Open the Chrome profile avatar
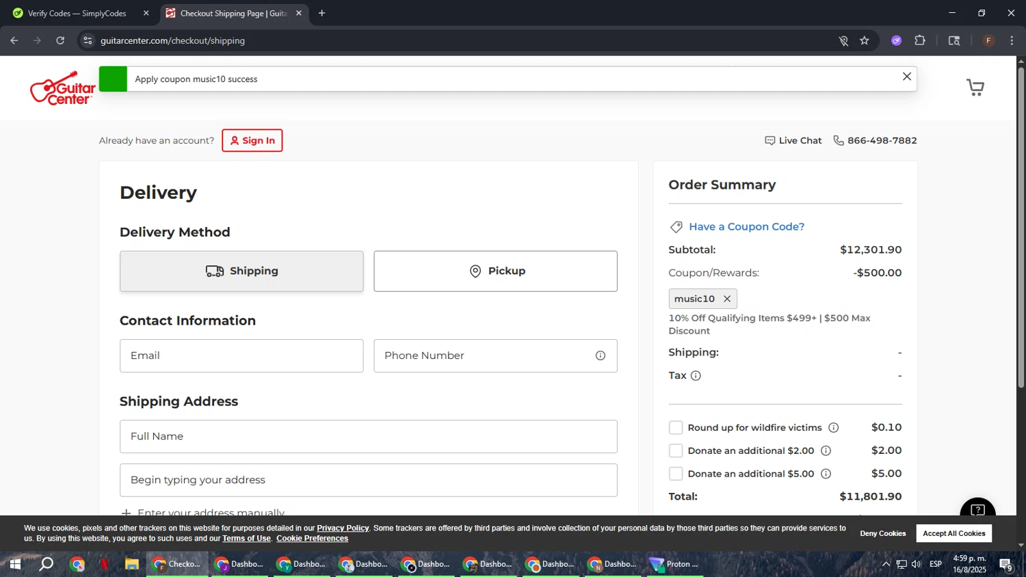 [x=988, y=41]
